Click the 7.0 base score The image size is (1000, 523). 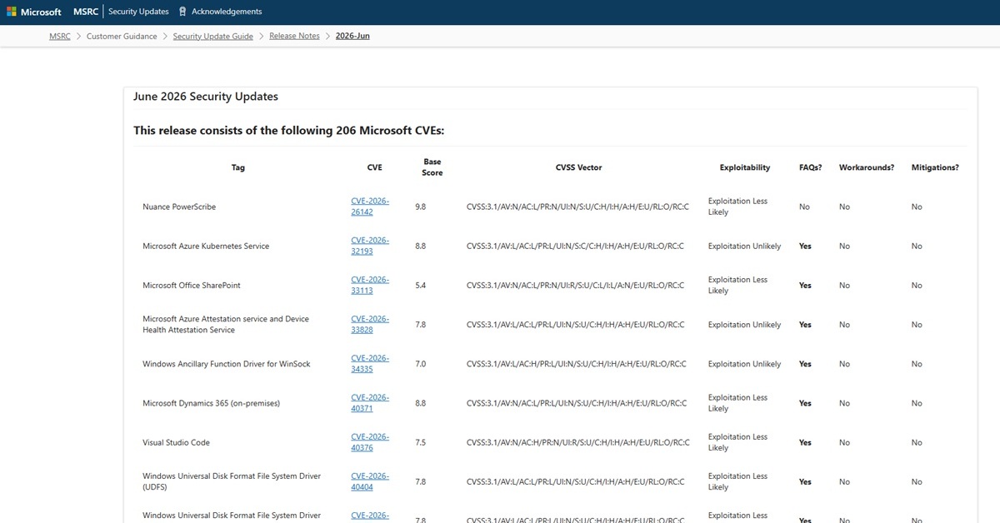421,364
